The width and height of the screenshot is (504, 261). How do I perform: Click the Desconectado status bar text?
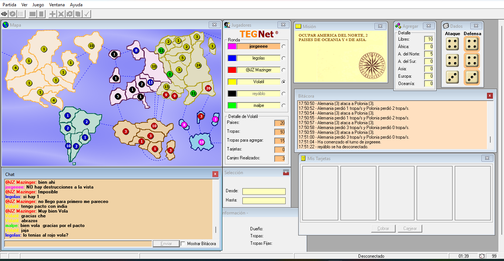coord(371,256)
